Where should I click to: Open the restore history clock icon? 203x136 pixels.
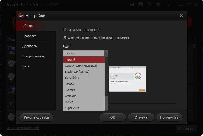pyautogui.click(x=149, y=5)
